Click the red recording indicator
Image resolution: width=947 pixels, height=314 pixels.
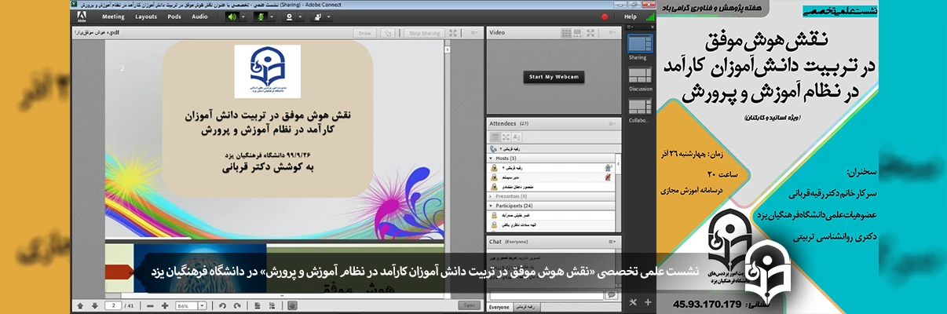coord(605,16)
